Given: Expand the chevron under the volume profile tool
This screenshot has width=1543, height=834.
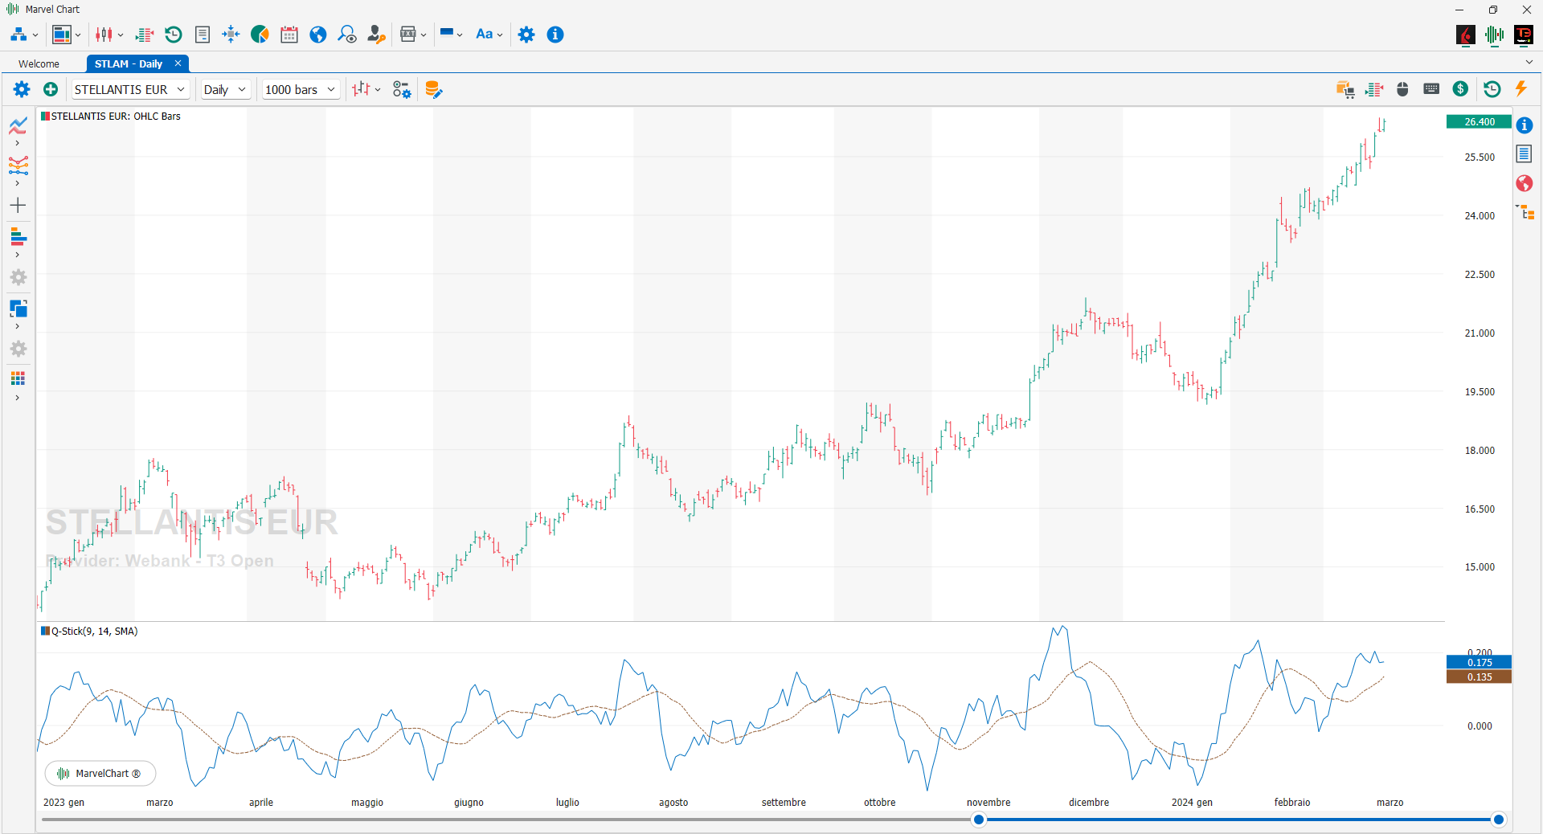Looking at the screenshot, I should click(x=18, y=255).
